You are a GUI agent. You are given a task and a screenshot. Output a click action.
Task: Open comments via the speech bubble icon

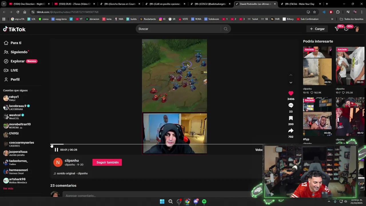pyautogui.click(x=291, y=106)
